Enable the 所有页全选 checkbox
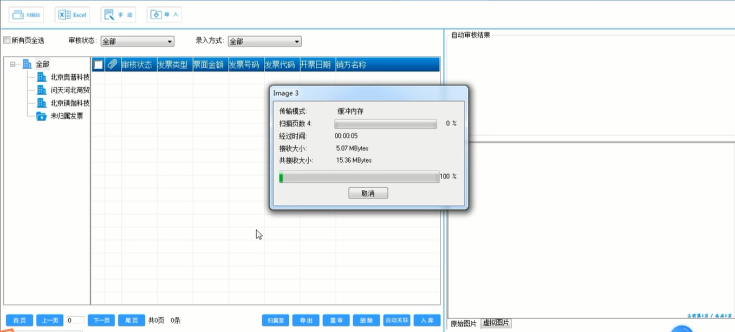 click(x=7, y=41)
